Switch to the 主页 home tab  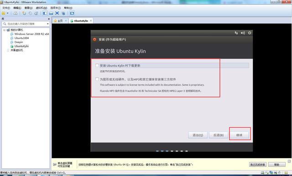[x=60, y=21]
